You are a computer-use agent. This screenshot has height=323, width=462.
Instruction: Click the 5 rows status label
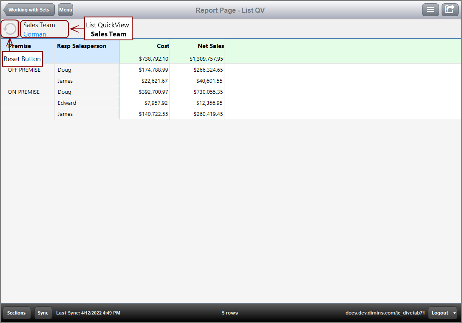coord(230,313)
